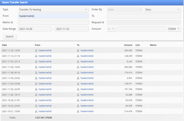
Task: Select the amount cell 53.076
Action: tap(129, 100)
